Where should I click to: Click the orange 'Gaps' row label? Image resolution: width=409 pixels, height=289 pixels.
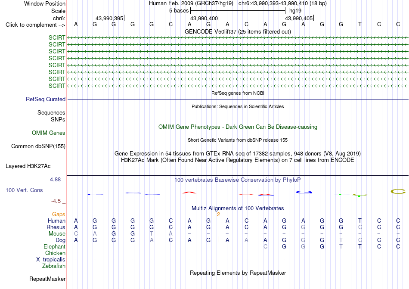pos(59,214)
